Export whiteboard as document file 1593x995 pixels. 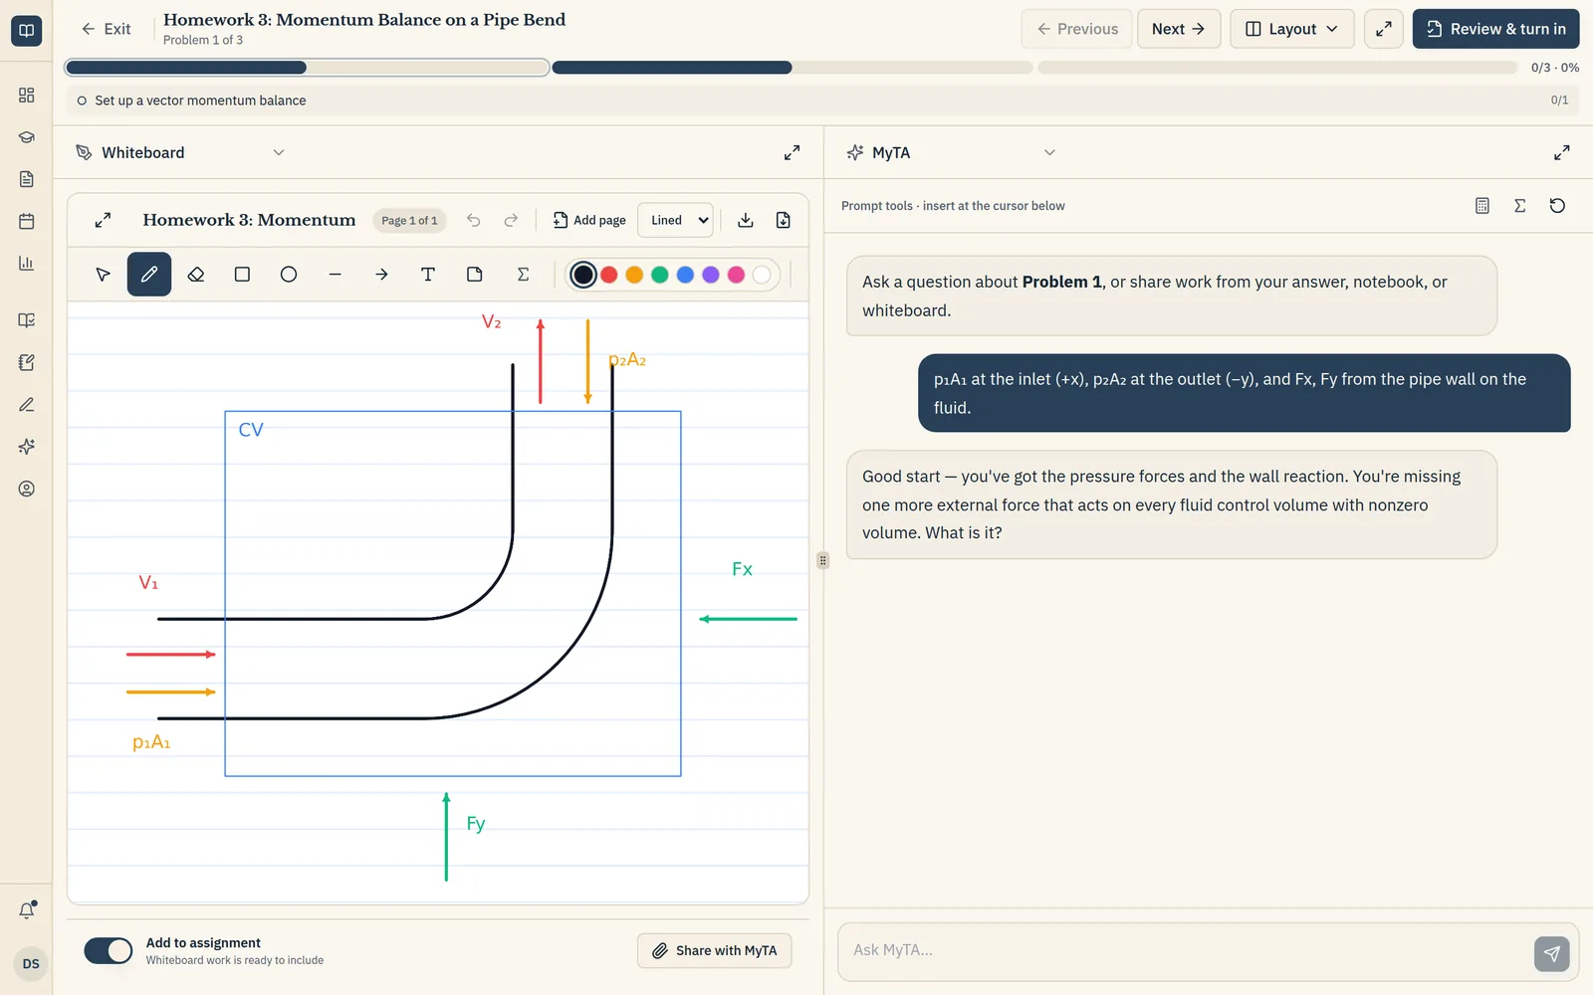tap(784, 220)
